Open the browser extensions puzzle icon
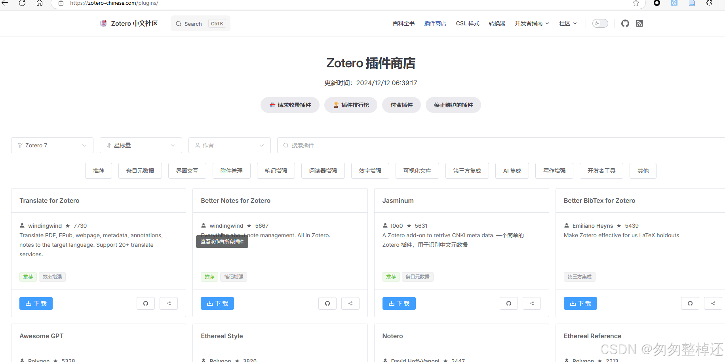The width and height of the screenshot is (725, 362). (x=709, y=3)
